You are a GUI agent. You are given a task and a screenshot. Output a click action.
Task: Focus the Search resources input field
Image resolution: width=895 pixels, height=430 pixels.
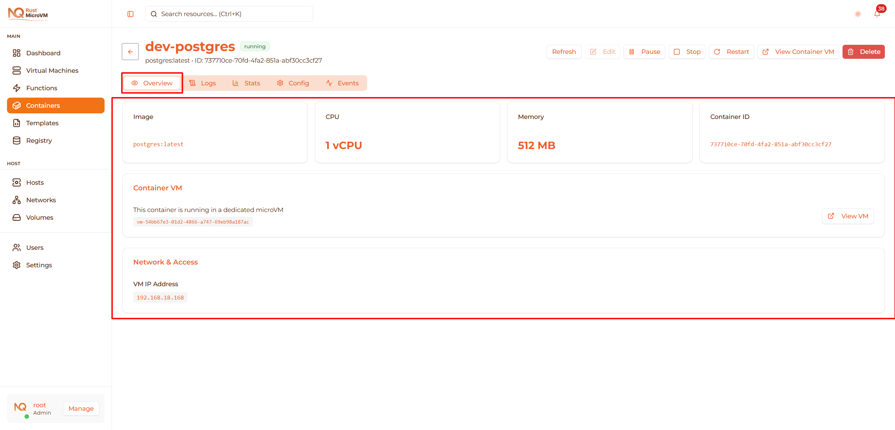pyautogui.click(x=228, y=14)
